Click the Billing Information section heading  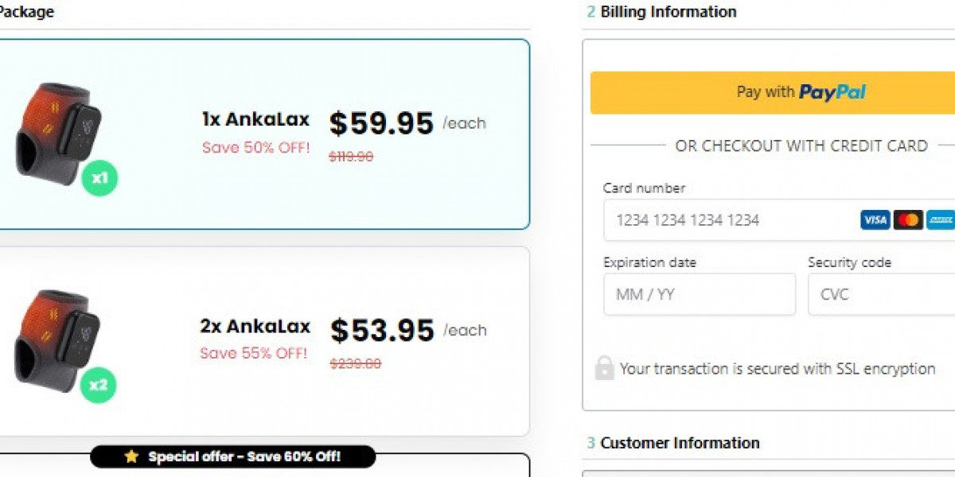668,12
